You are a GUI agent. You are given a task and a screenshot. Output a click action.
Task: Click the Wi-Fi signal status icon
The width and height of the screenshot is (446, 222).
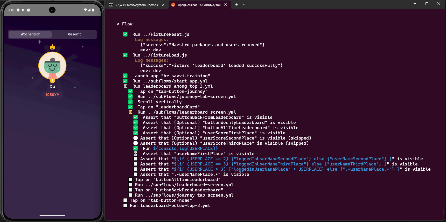coord(85,10)
